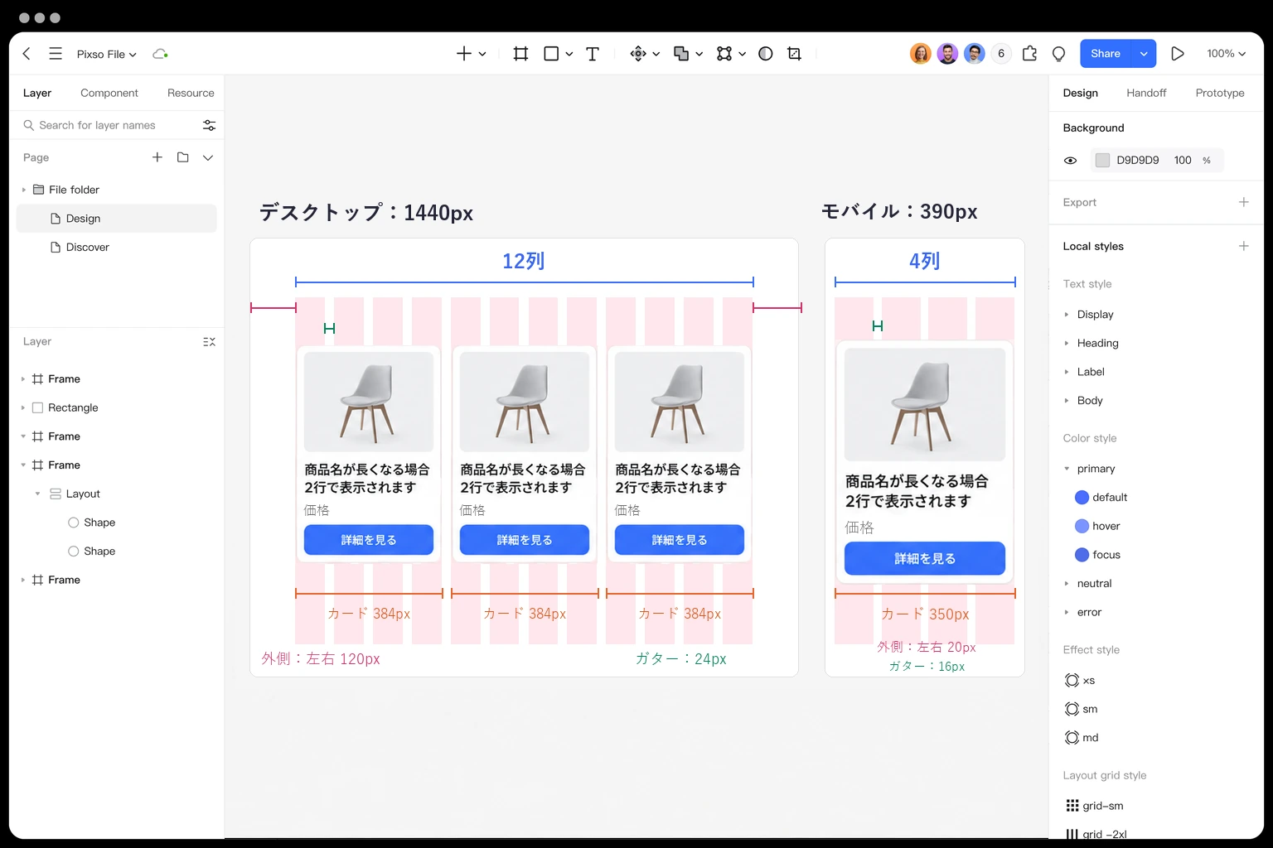Collapse all layers icon in Layer header
Image resolution: width=1273 pixels, height=848 pixels.
click(x=209, y=342)
